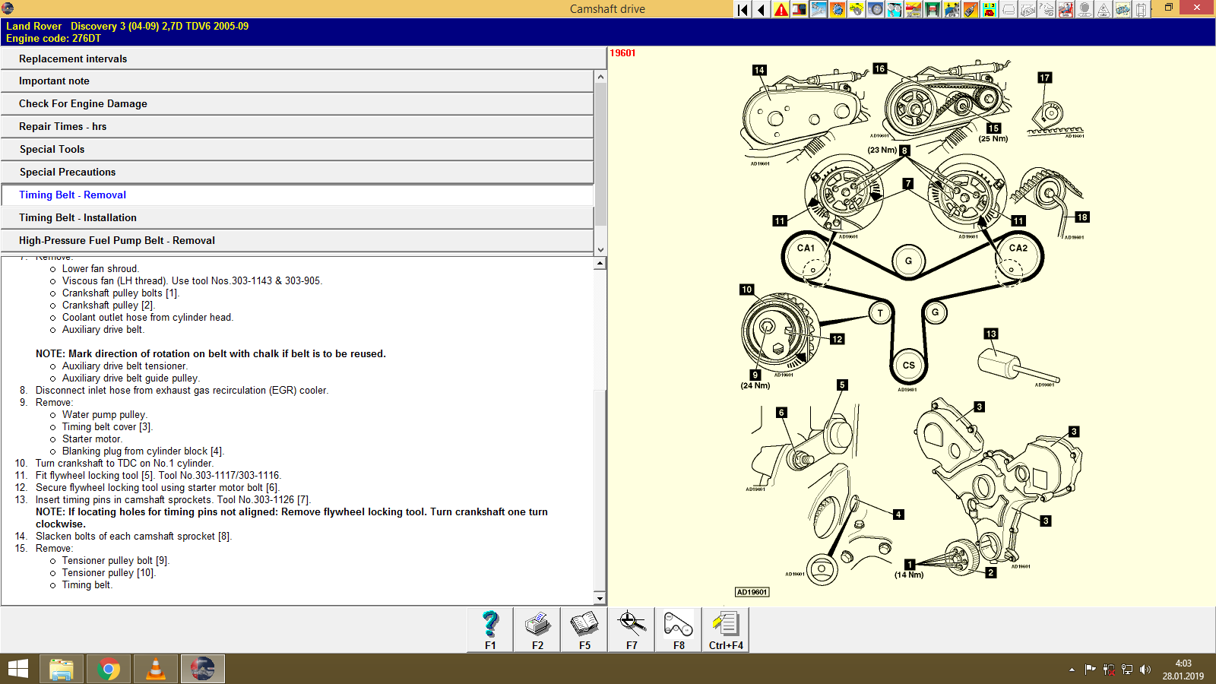1216x684 pixels.
Task: Click the first-record navigation button
Action: coord(742,9)
